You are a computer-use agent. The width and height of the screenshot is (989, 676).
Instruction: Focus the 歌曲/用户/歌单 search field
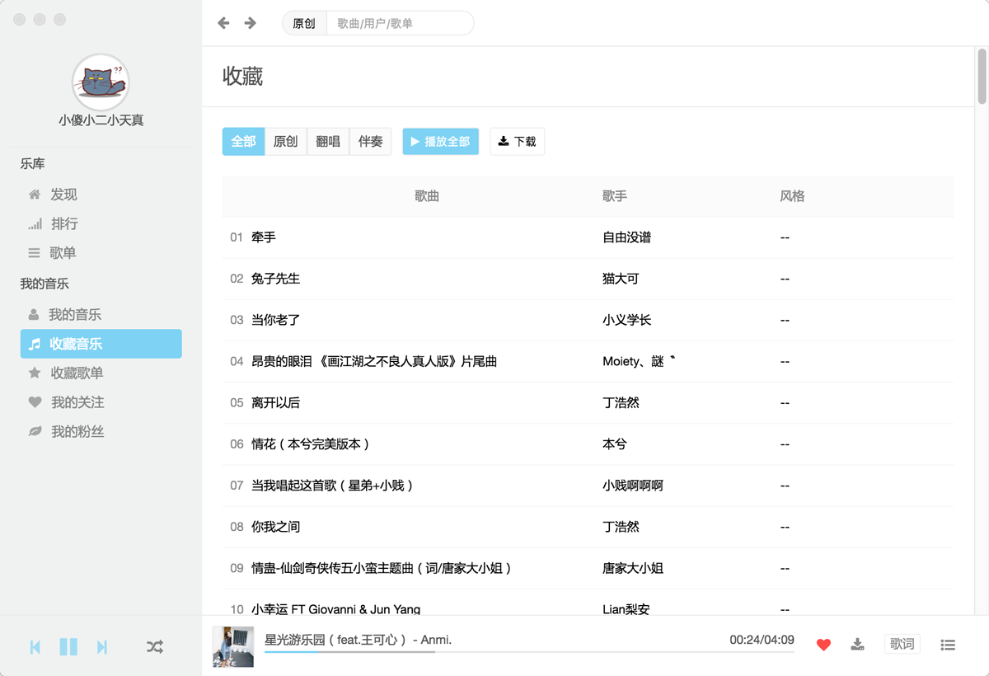pos(401,23)
